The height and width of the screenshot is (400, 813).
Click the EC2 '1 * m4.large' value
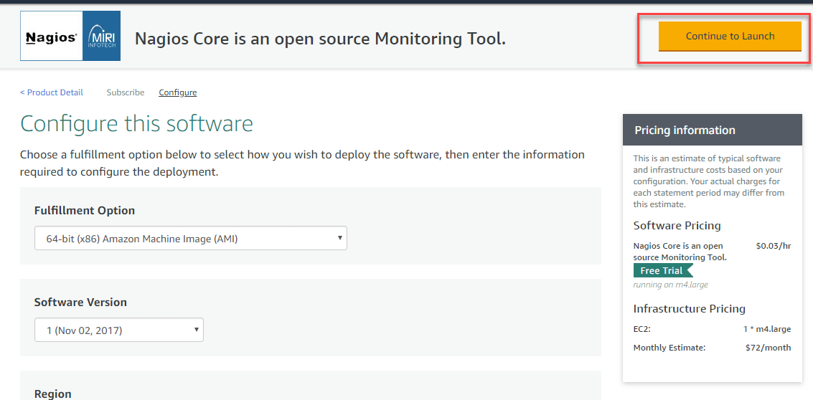(x=766, y=330)
